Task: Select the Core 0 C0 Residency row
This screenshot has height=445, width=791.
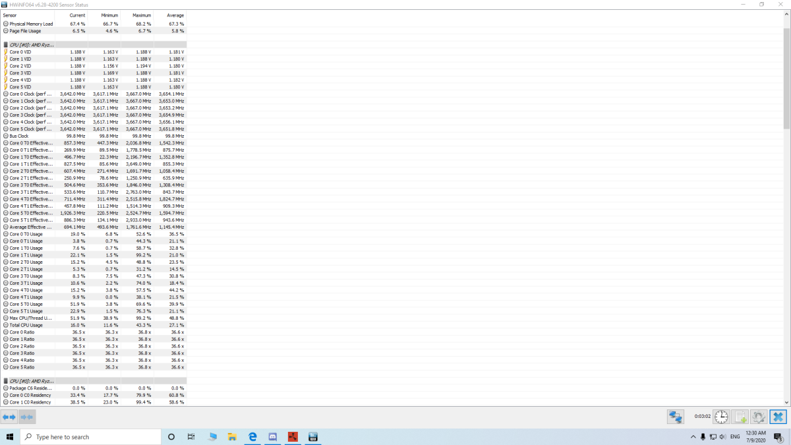Action: click(x=94, y=395)
